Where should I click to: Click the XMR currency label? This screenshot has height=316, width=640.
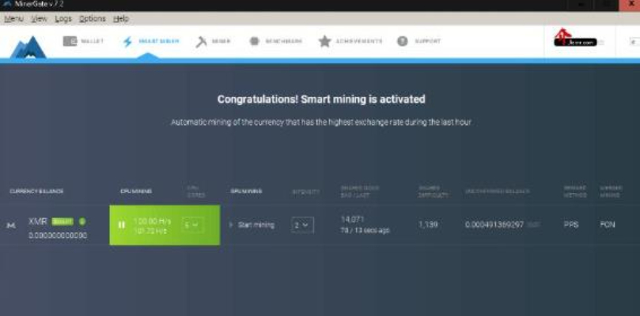(x=37, y=221)
